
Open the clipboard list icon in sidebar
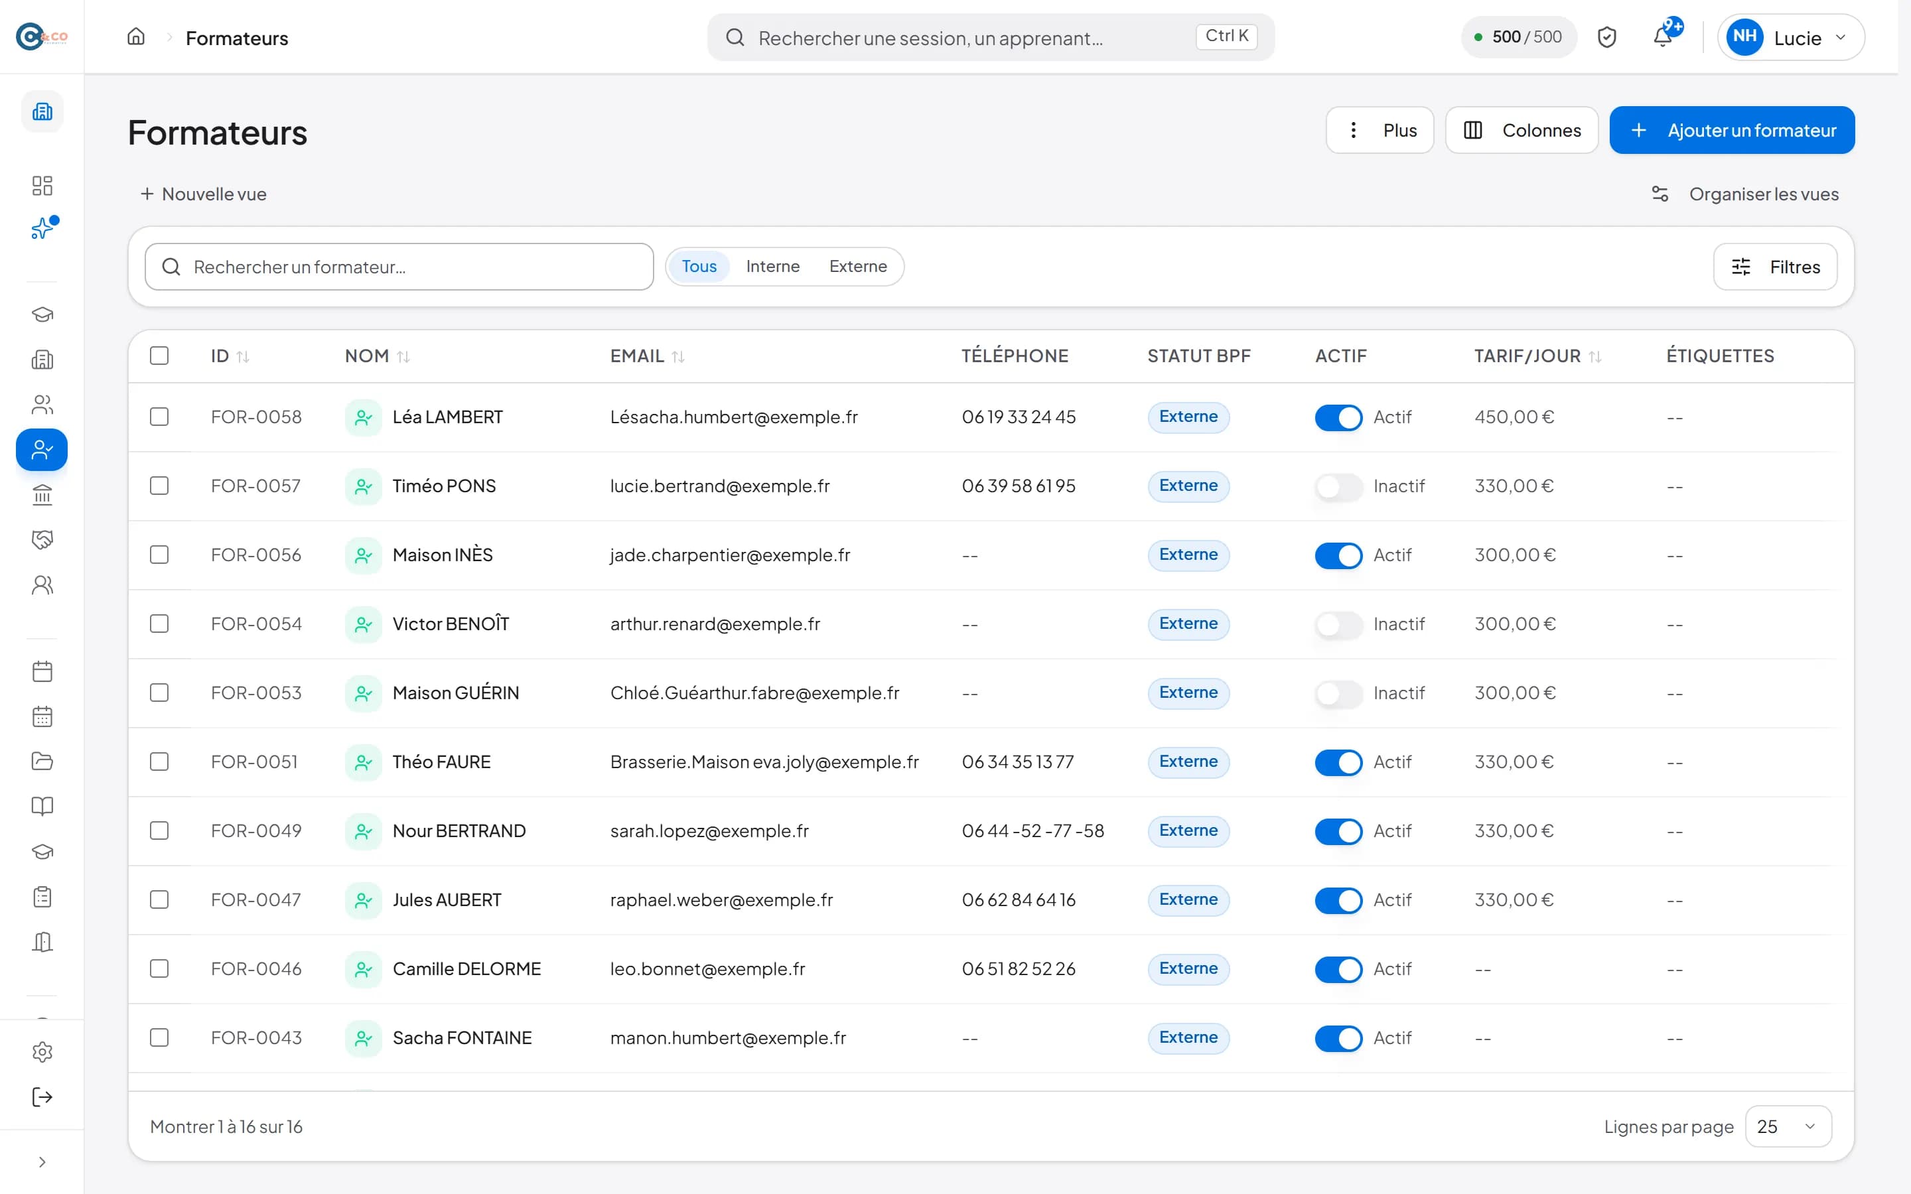pyautogui.click(x=42, y=897)
